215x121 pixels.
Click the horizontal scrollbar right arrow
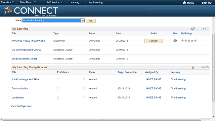[211, 119]
